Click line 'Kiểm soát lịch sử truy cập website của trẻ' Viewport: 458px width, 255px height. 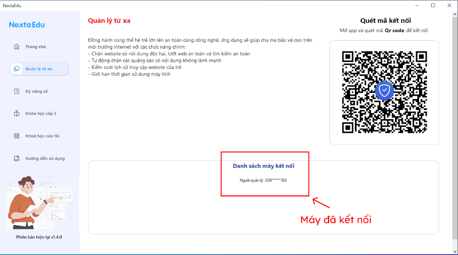click(x=135, y=67)
